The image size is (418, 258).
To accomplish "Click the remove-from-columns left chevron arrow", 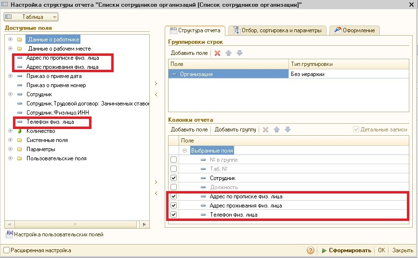I will coord(156,193).
